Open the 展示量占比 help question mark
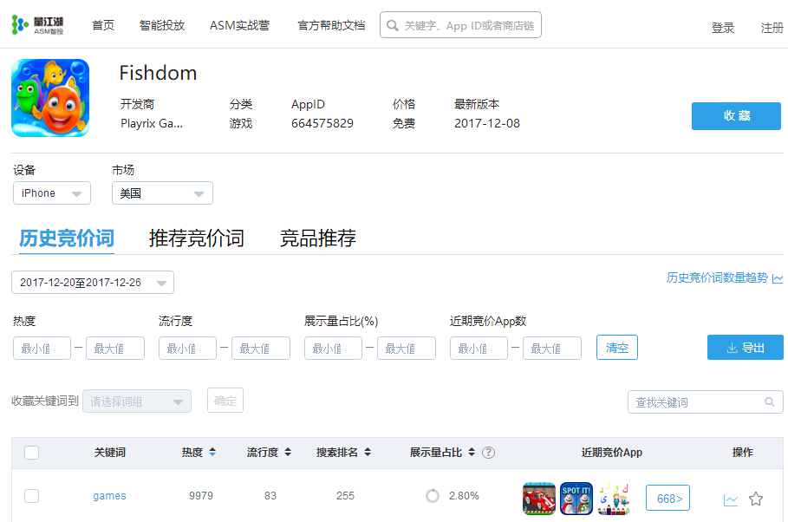The image size is (788, 522). click(x=488, y=453)
